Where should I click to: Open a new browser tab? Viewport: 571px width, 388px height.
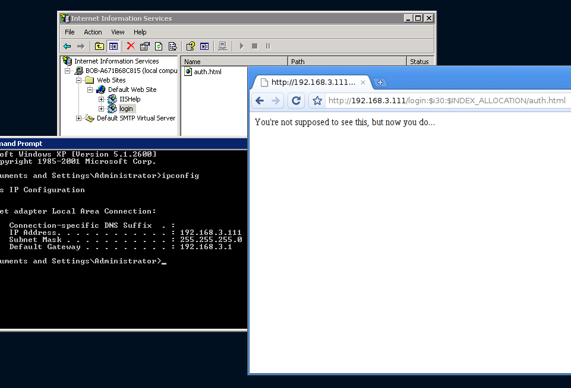click(380, 82)
